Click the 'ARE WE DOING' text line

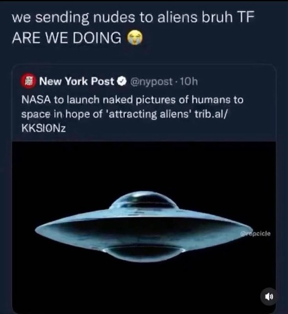[x=67, y=37]
